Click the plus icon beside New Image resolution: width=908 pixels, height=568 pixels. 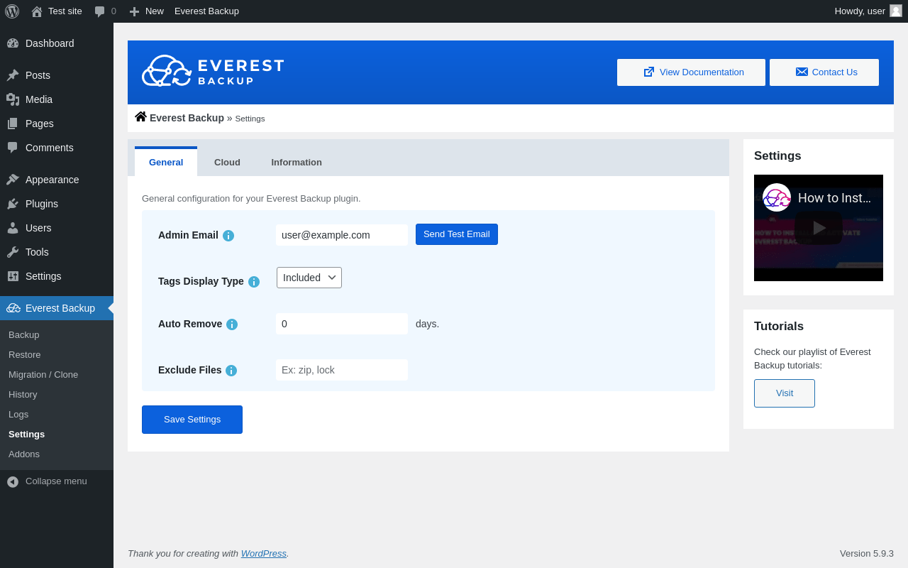pyautogui.click(x=134, y=11)
